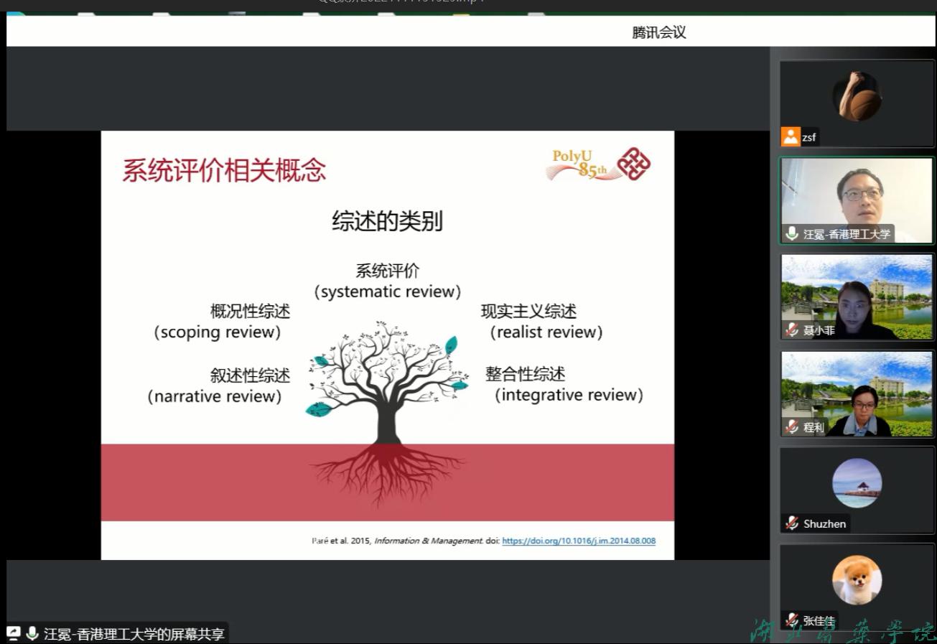Screen dimensions: 937x644
Task: Click the PolyU 85th logo on slide
Action: [600, 166]
